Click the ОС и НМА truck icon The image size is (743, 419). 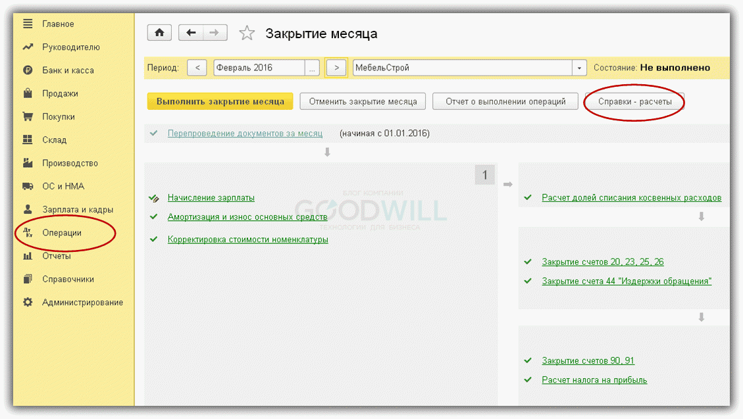(x=28, y=186)
